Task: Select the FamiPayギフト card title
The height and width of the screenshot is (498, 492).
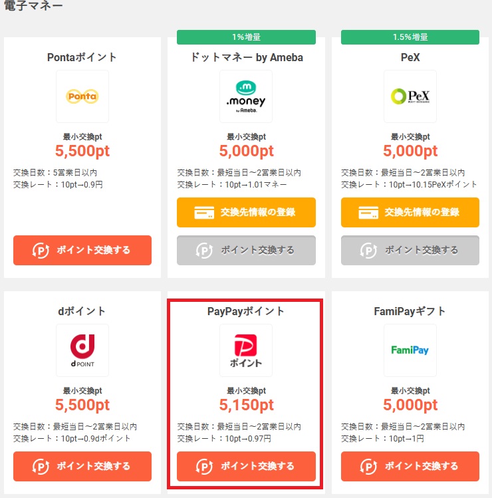Action: 410,311
